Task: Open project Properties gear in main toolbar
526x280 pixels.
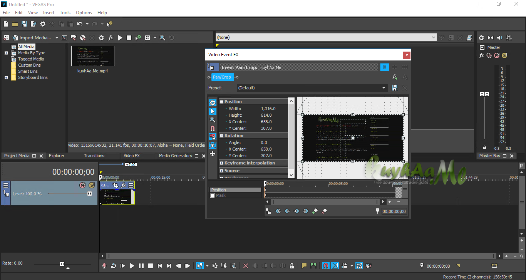Action: (43, 24)
